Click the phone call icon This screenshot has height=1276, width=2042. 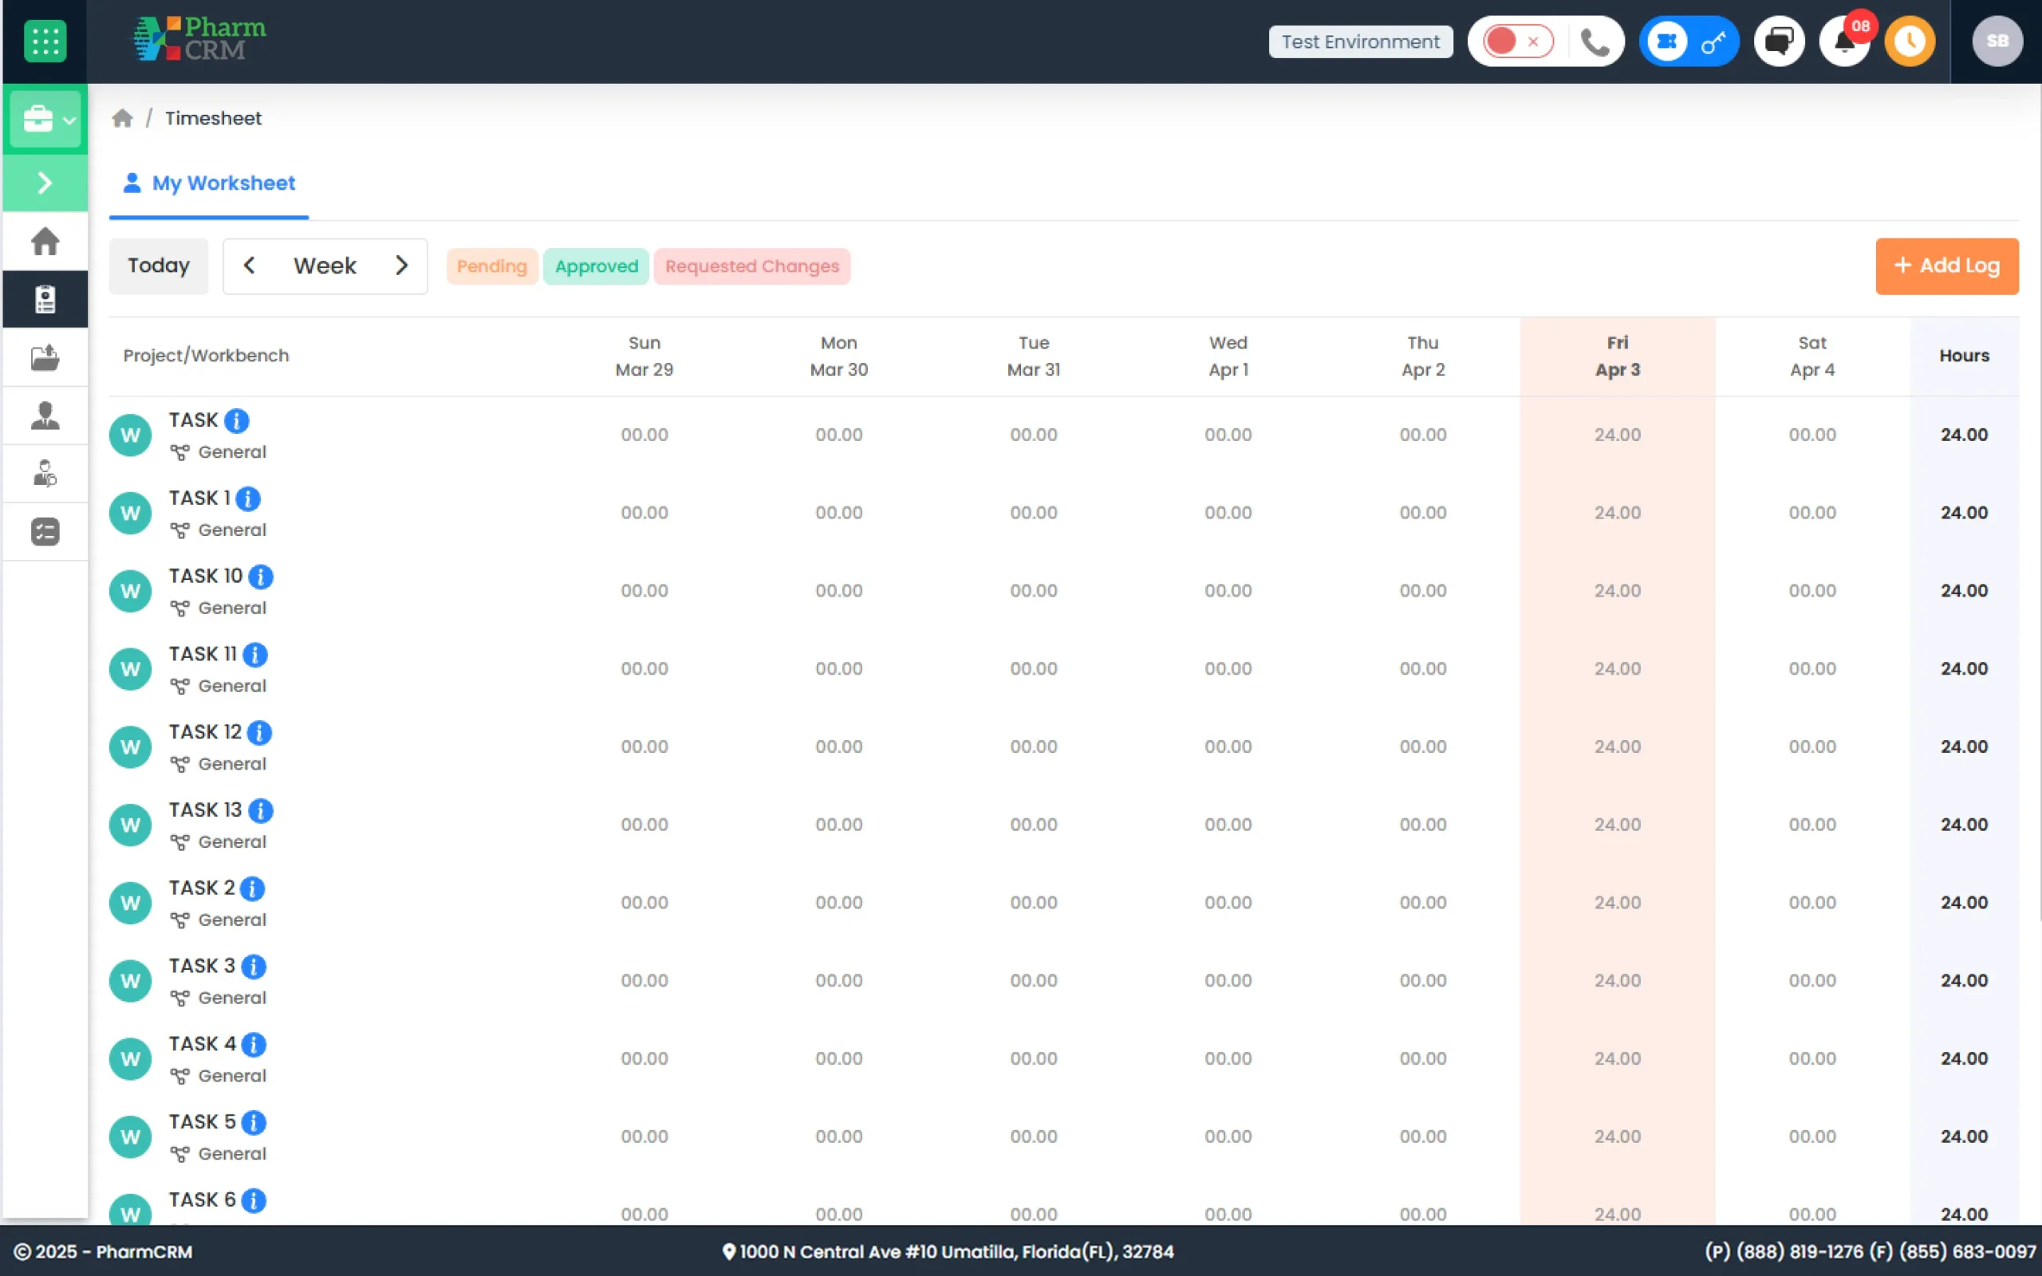click(1594, 41)
